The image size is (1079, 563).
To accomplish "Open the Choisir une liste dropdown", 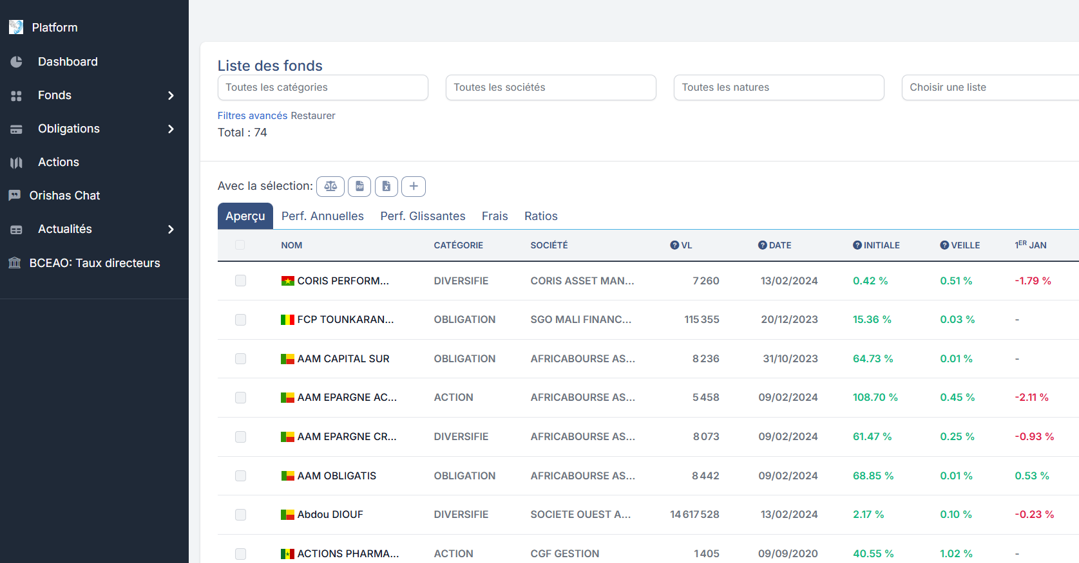I will coord(991,88).
